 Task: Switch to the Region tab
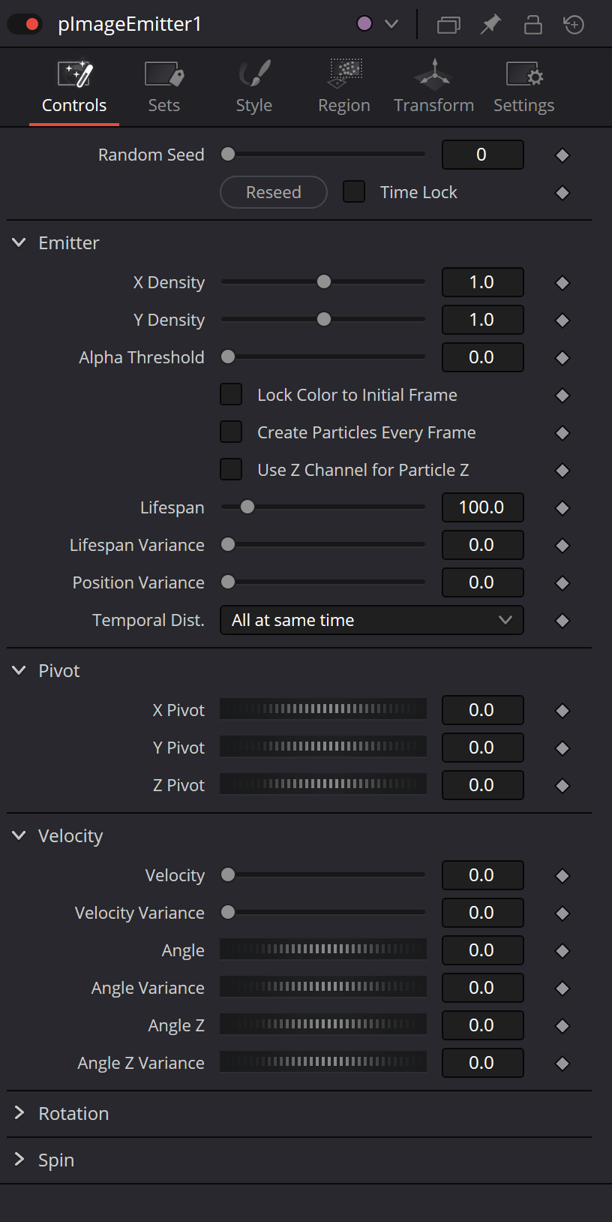(x=344, y=87)
